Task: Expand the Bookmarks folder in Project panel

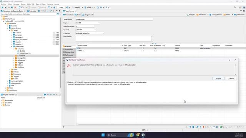Action: tap(2, 100)
